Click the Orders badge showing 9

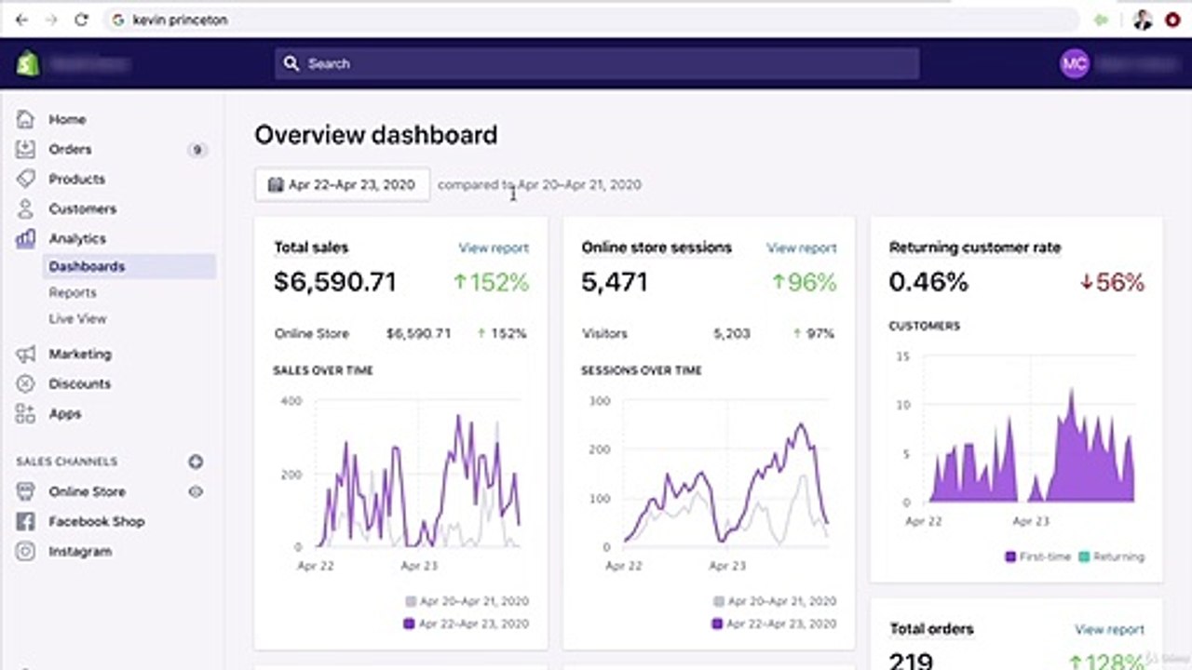(196, 150)
